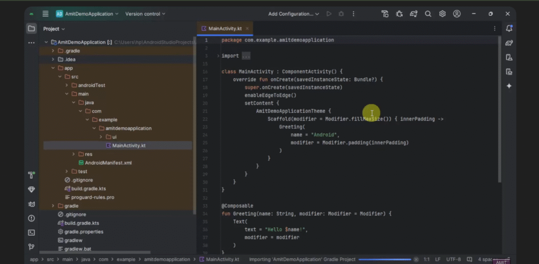This screenshot has width=539, height=264.
Task: Click the example breadcrumb in the status bar
Action: (x=126, y=260)
